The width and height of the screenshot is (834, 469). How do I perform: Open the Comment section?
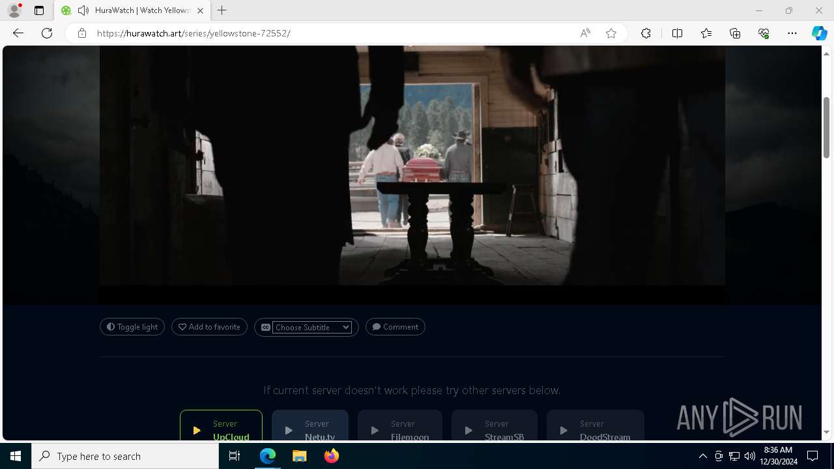pyautogui.click(x=395, y=327)
